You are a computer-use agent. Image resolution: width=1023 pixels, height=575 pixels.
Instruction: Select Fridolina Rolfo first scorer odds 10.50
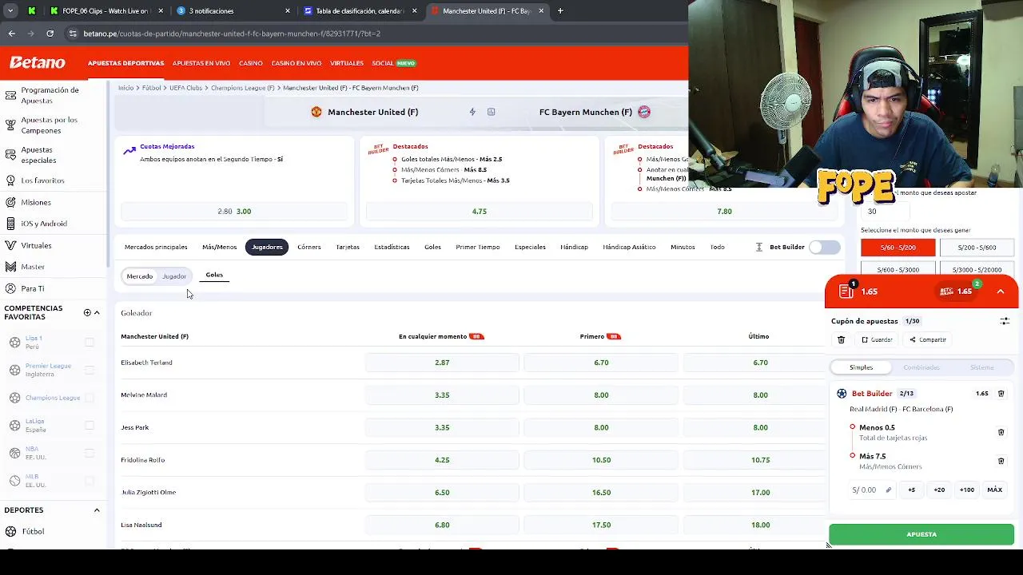pos(601,460)
